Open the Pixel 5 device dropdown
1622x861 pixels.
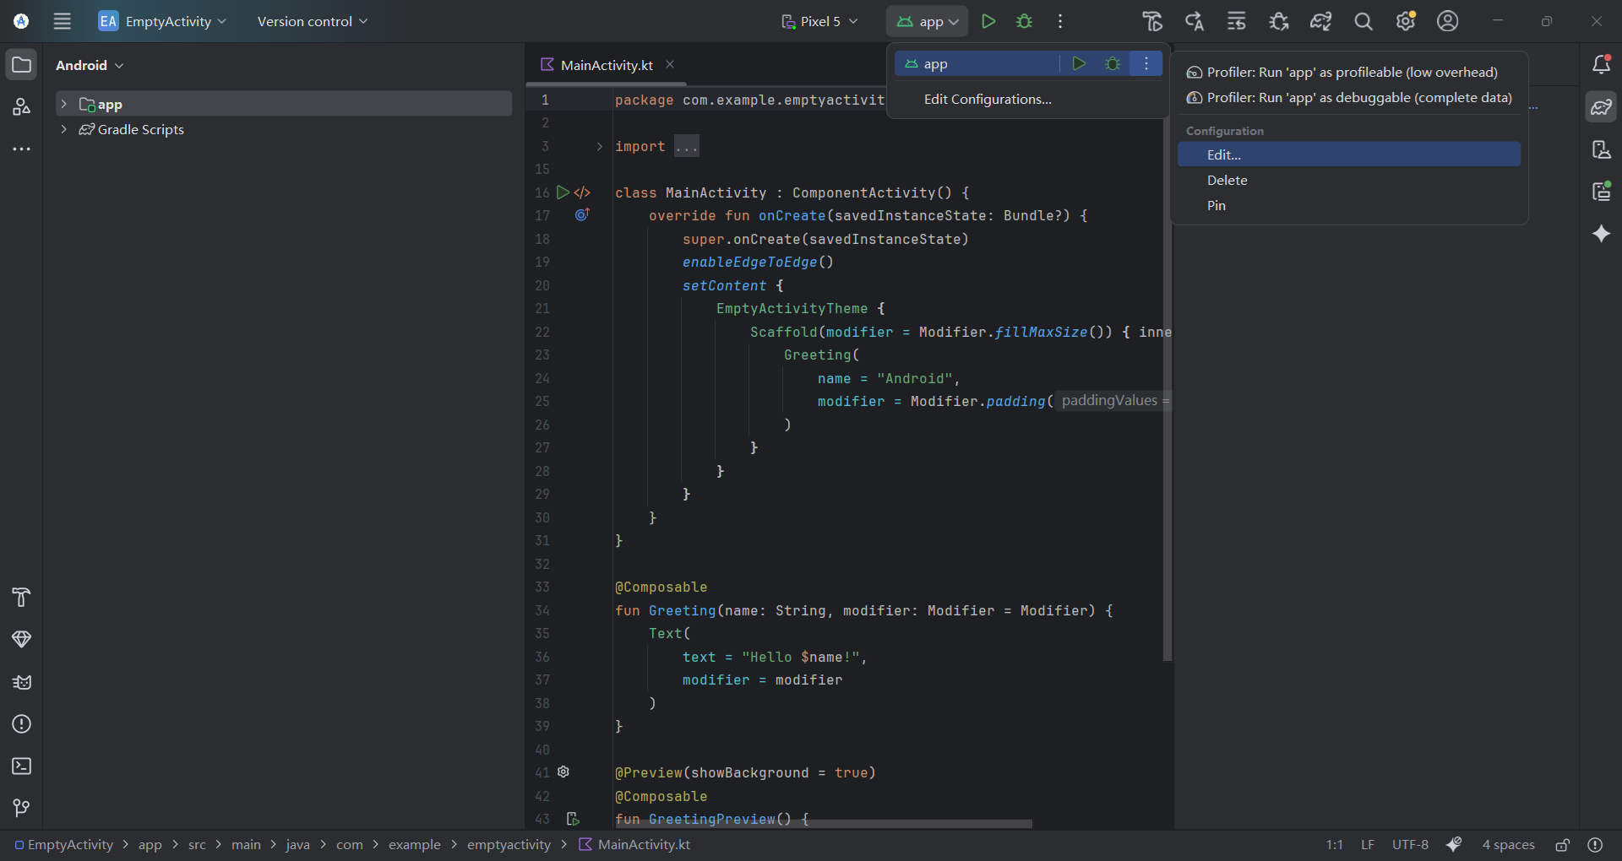pos(819,21)
